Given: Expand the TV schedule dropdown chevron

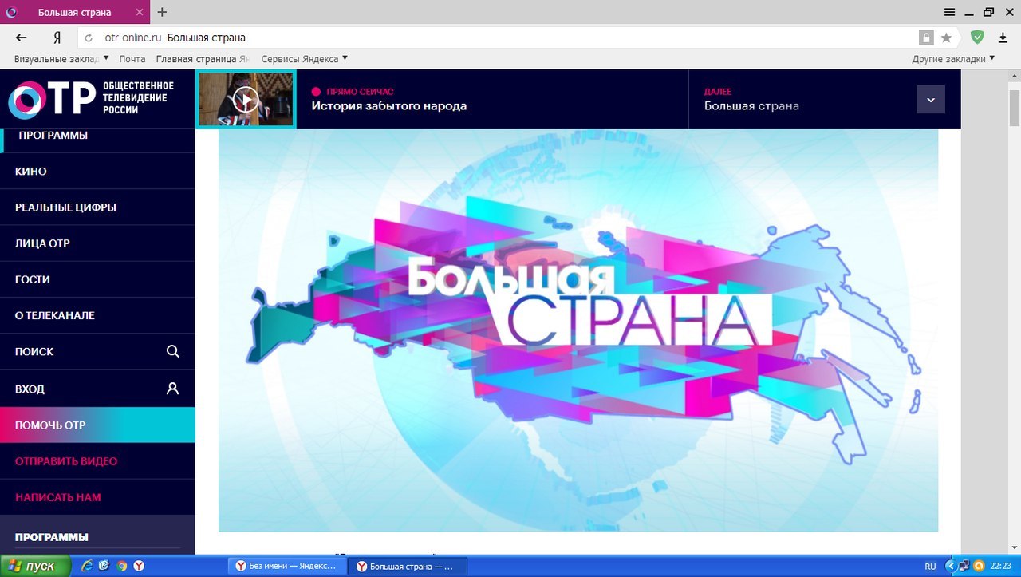Looking at the screenshot, I should click(x=931, y=100).
